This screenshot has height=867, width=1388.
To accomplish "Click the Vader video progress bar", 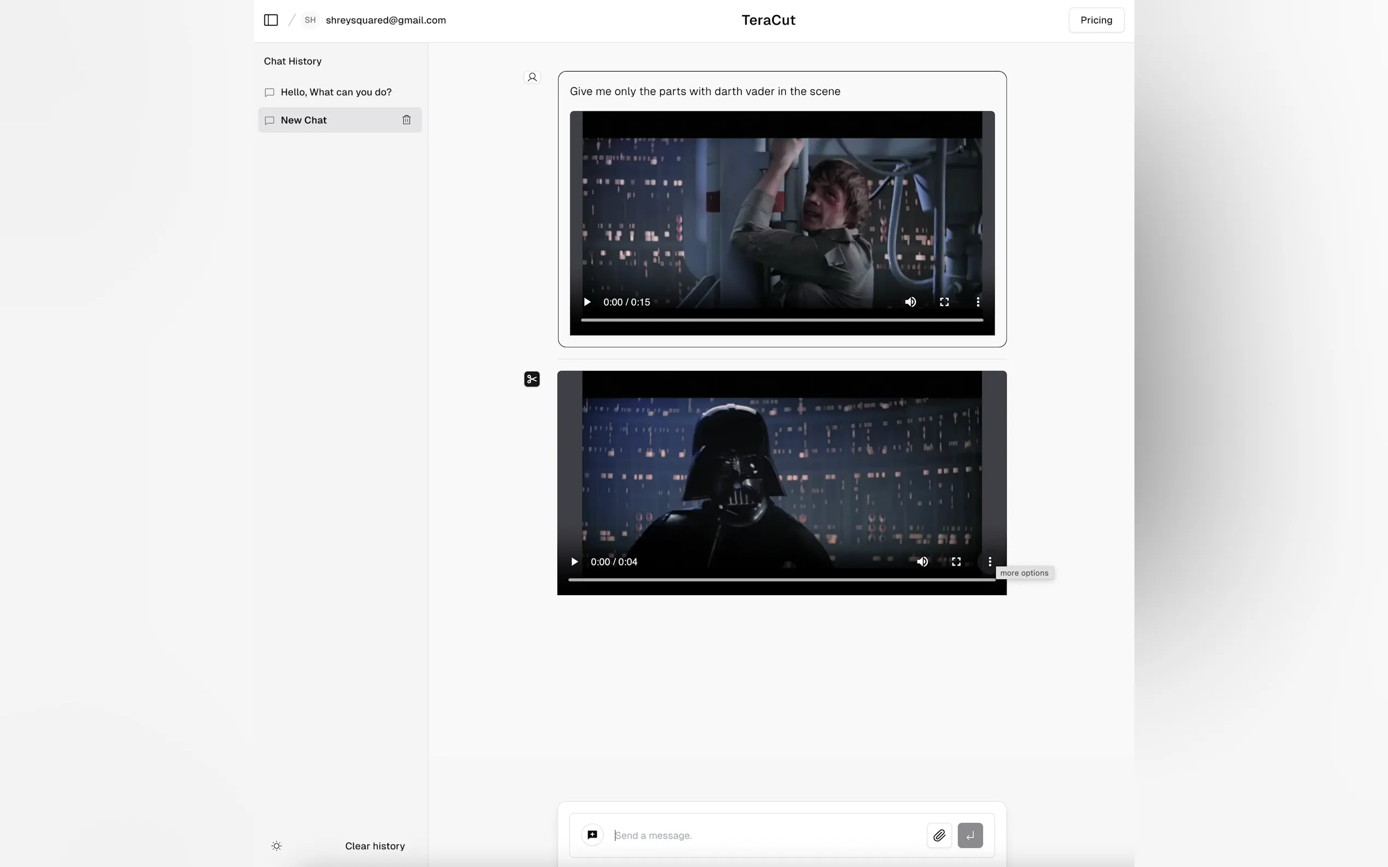I will tap(781, 580).
